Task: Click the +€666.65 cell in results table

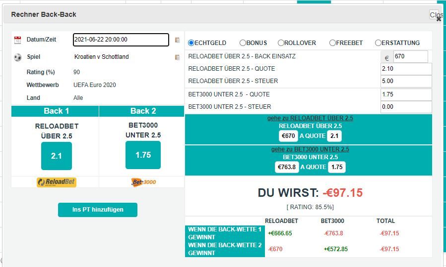Action: [x=280, y=233]
